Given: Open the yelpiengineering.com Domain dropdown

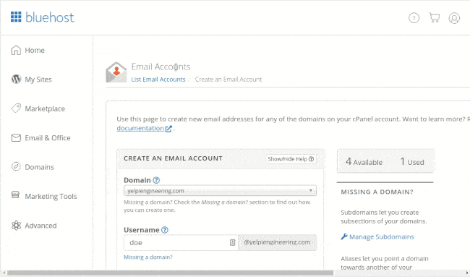Looking at the screenshot, I should [x=220, y=191].
